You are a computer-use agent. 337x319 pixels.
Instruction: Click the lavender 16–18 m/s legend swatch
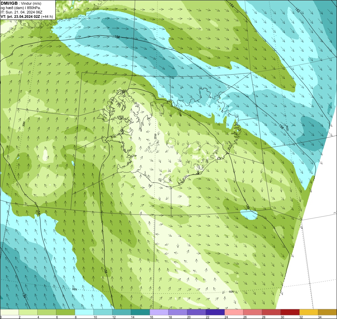[159, 312]
